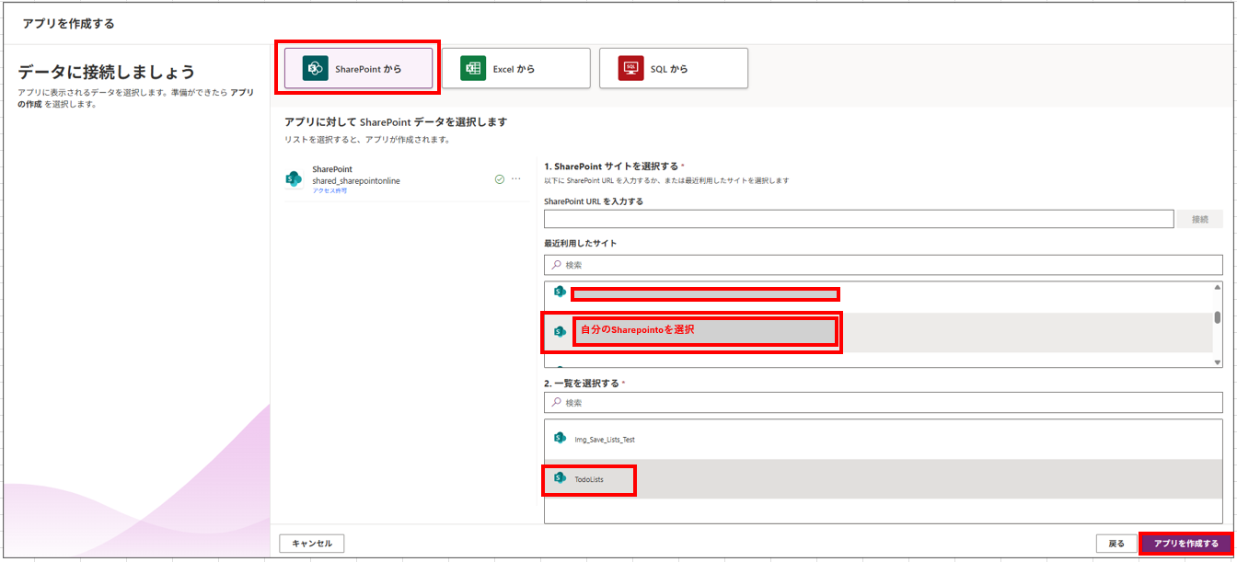Screen dimensions: 1237x562
Task: Click the SharePoint icon next to TodoLists
Action: coord(560,479)
